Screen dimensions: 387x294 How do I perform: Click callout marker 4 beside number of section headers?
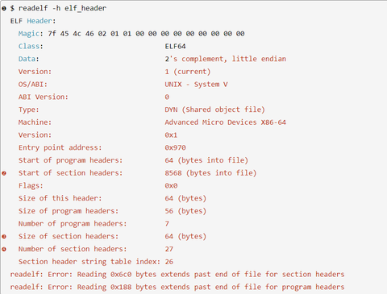tap(4, 249)
